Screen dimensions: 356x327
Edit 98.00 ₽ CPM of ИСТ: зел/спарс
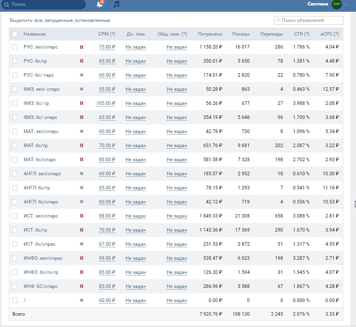coord(107,216)
